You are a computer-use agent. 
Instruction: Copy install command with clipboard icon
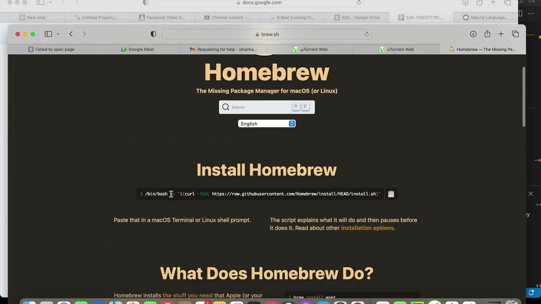coord(391,194)
